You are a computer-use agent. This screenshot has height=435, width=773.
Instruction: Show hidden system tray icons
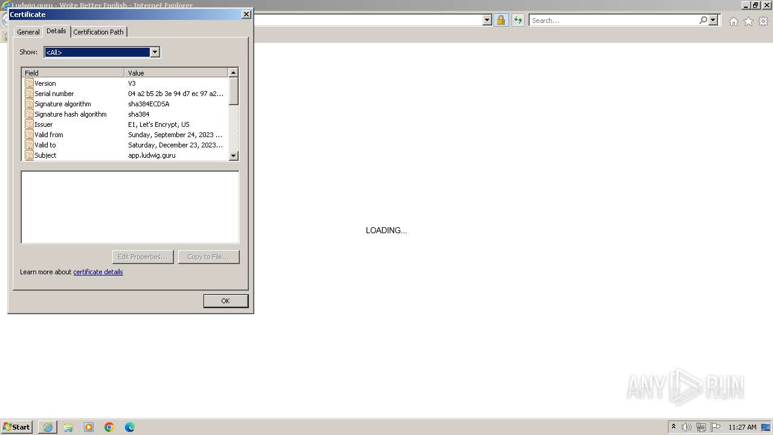pyautogui.click(x=673, y=427)
